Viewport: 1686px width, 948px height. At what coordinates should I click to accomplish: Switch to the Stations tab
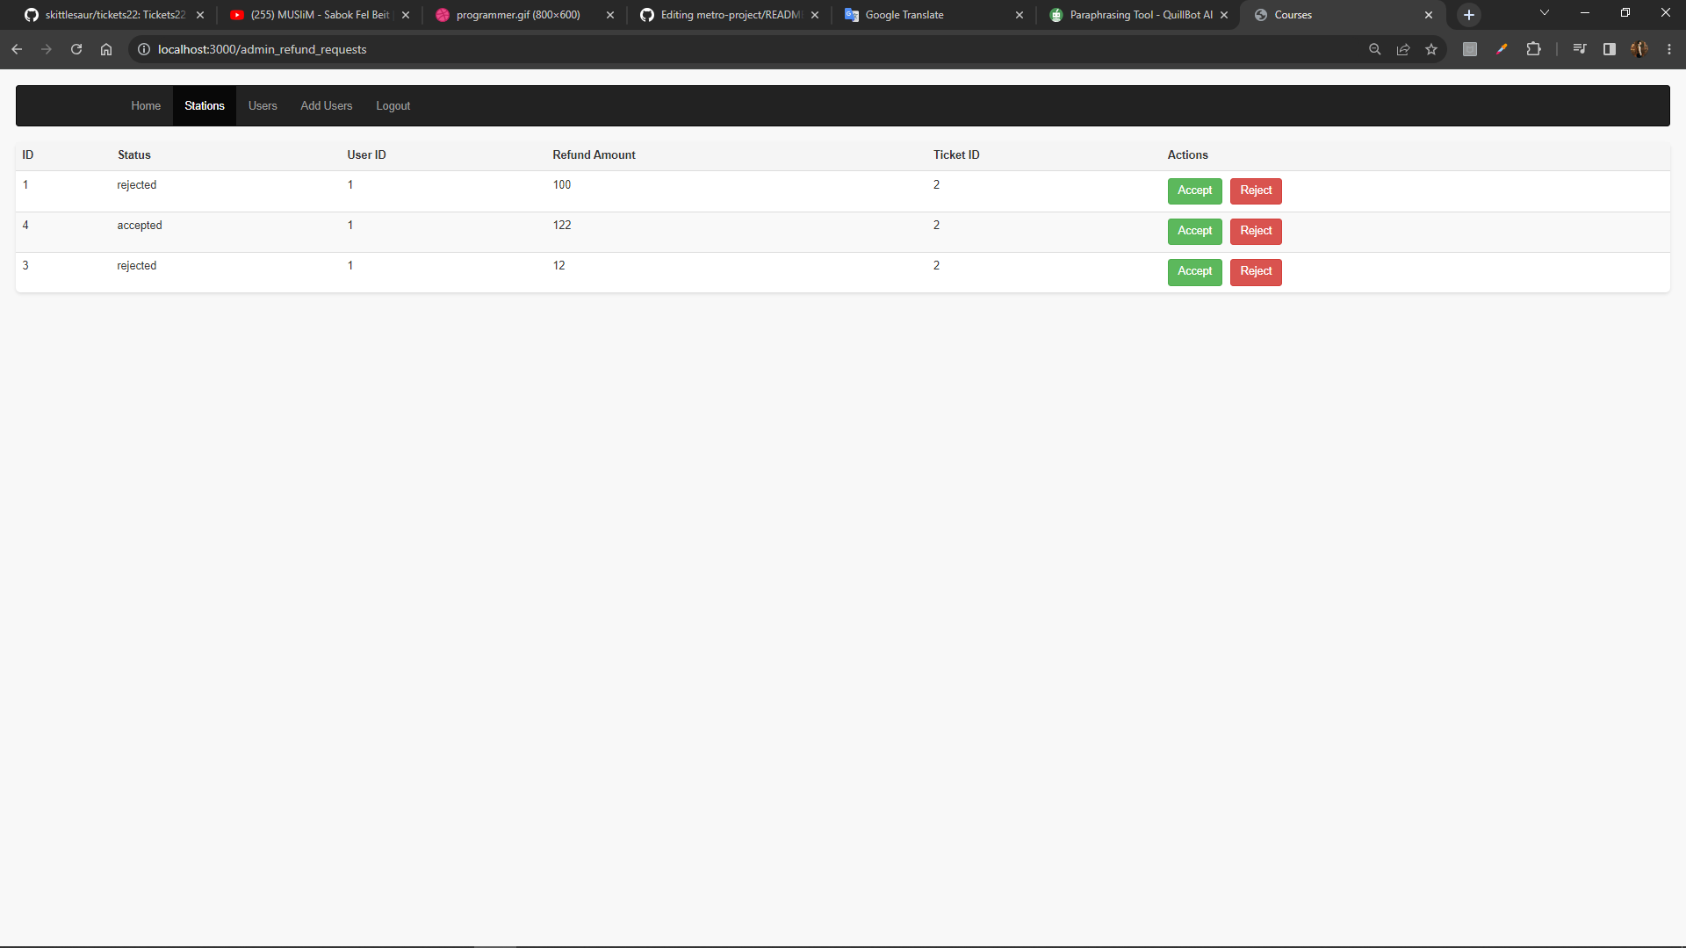click(x=204, y=105)
